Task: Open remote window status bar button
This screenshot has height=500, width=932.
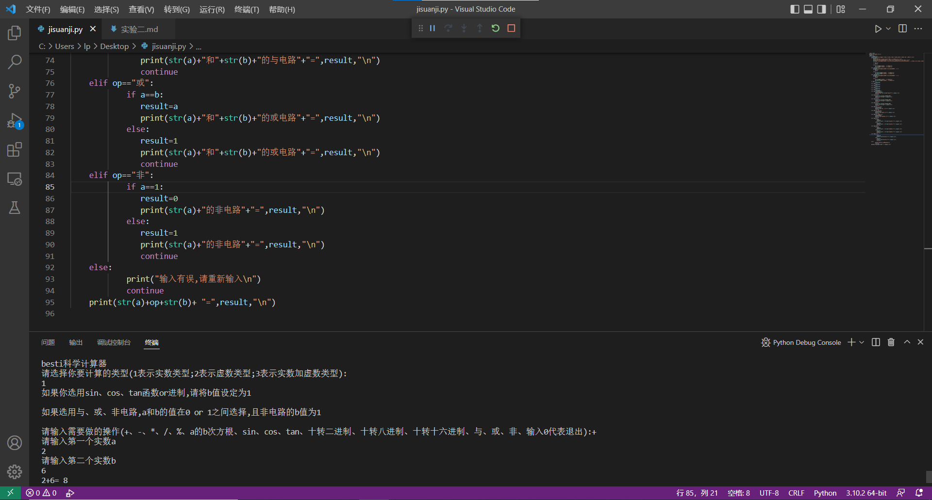Action: [10, 493]
